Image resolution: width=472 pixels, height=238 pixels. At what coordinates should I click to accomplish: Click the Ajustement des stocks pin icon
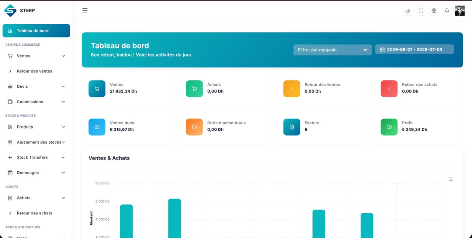[x=10, y=142]
